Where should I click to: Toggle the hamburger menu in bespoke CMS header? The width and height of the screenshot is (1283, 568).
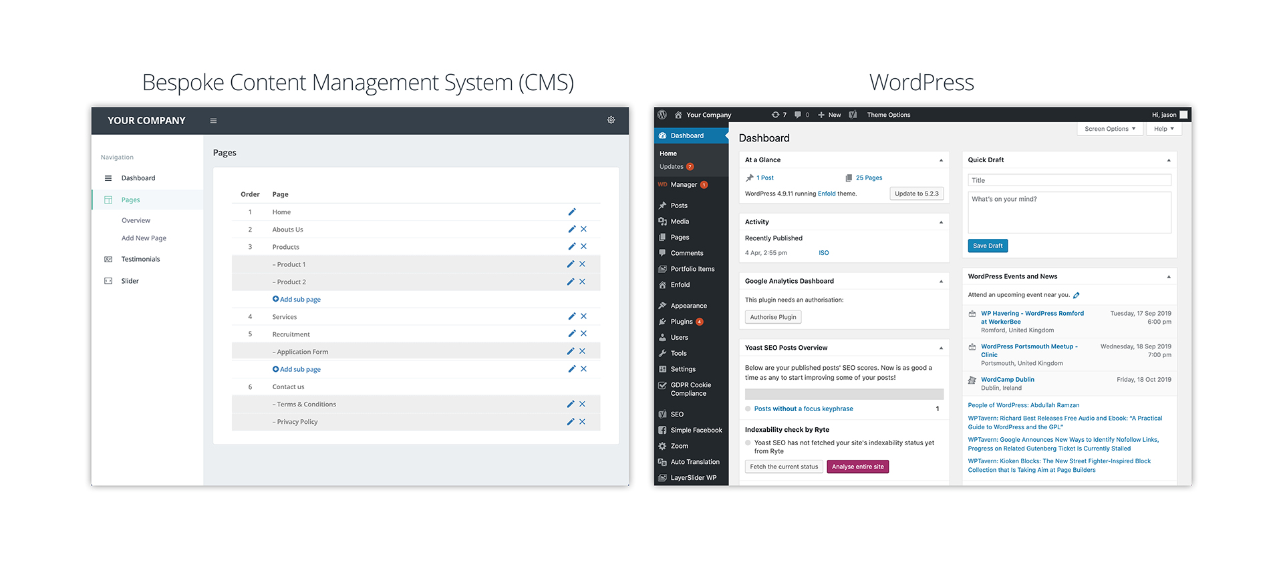214,121
